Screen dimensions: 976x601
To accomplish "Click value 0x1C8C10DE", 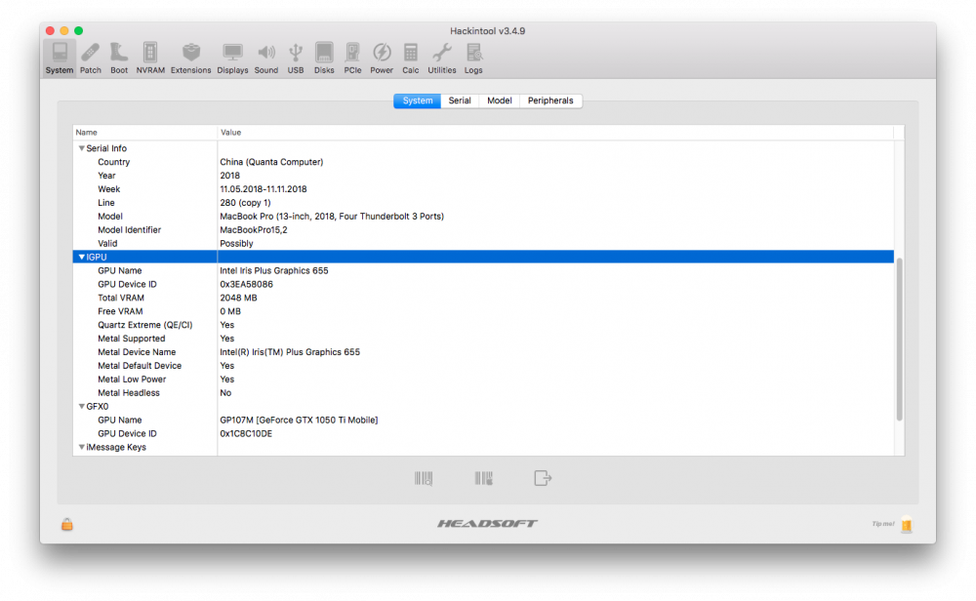I will pos(246,433).
